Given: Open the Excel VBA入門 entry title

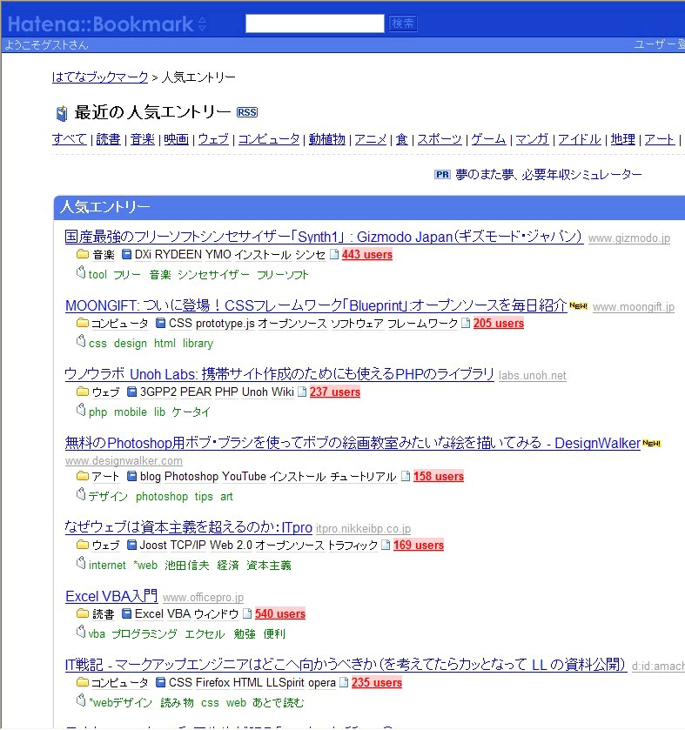Looking at the screenshot, I should click(x=111, y=596).
